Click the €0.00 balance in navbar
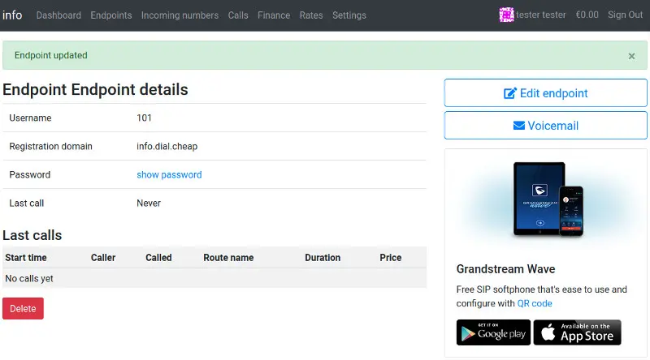This screenshot has width=650, height=360. click(587, 15)
